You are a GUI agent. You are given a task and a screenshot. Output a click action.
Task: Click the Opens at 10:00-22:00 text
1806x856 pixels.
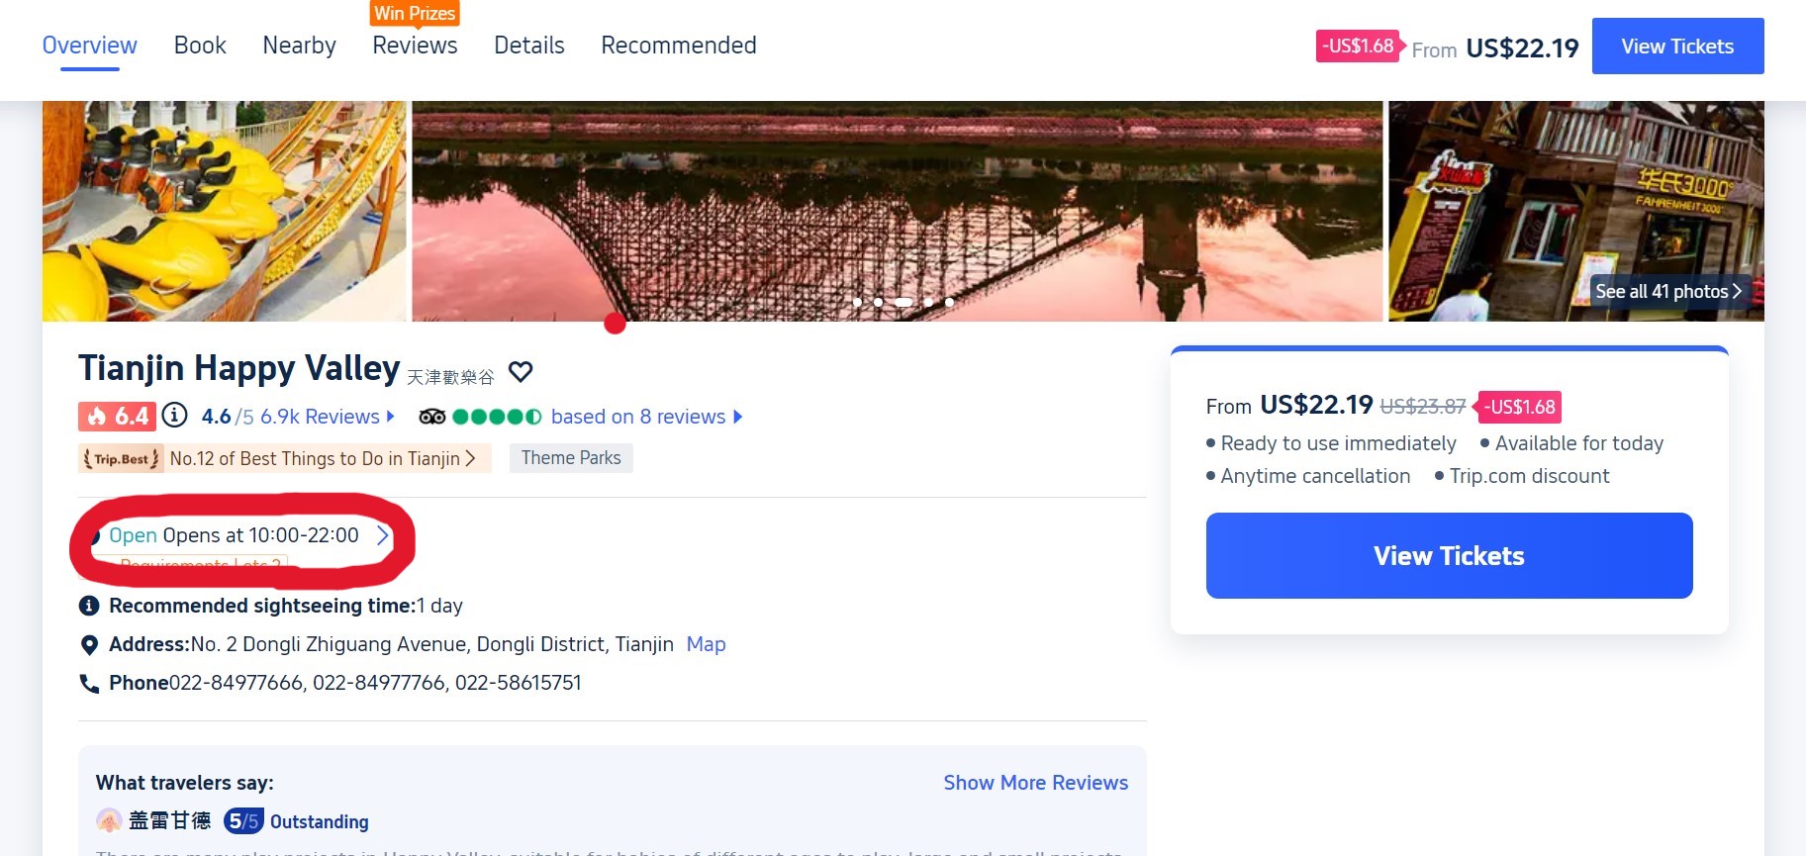tap(260, 535)
